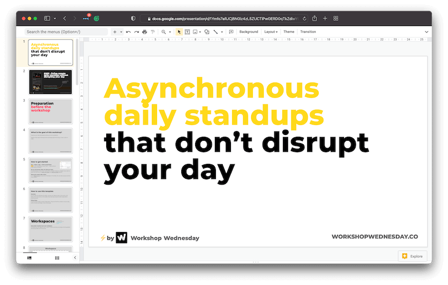This screenshot has height=285, width=448.
Task: Click the Safari share icon
Action: [315, 18]
